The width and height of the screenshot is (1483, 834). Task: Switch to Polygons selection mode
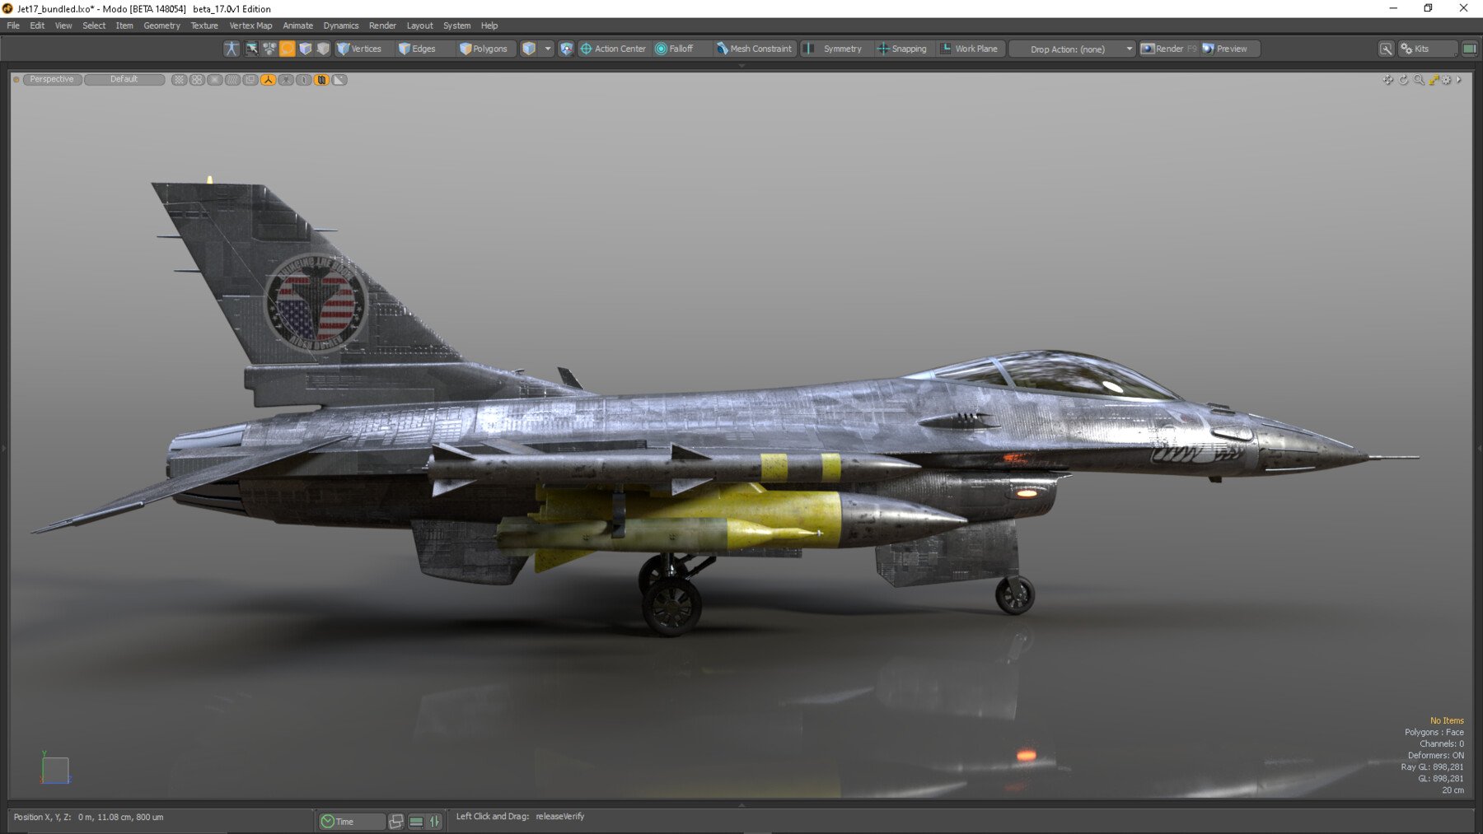click(x=484, y=49)
